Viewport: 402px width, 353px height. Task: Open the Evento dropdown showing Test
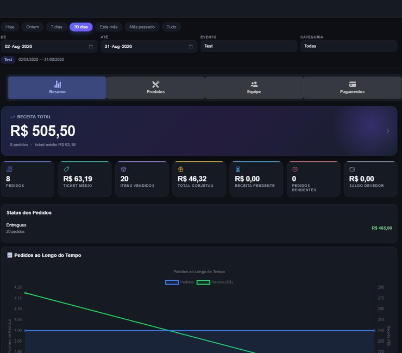click(x=249, y=46)
